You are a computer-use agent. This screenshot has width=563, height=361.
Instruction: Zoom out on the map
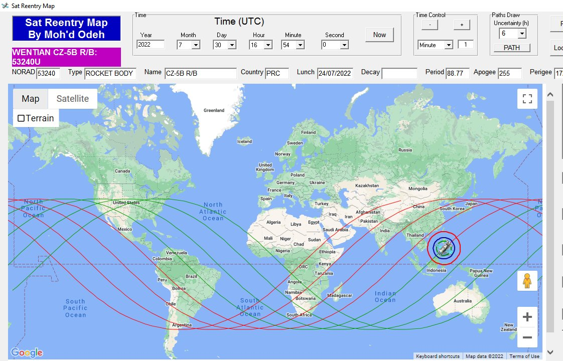click(x=527, y=337)
